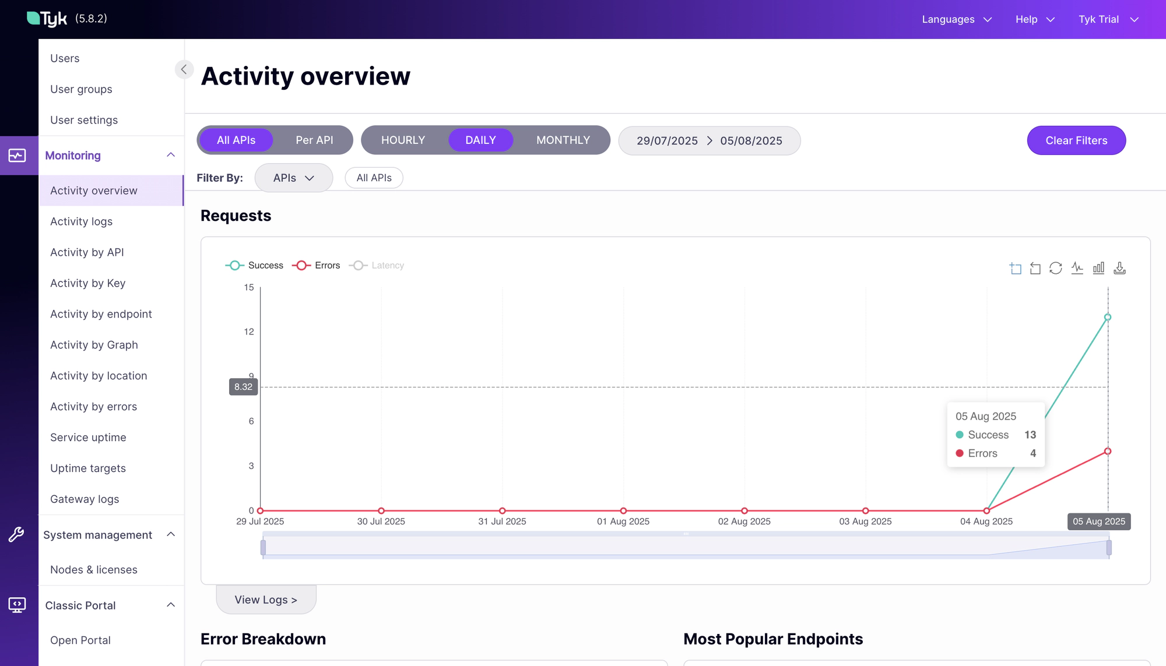
Task: Download the Requests chart as an image
Action: click(1119, 268)
